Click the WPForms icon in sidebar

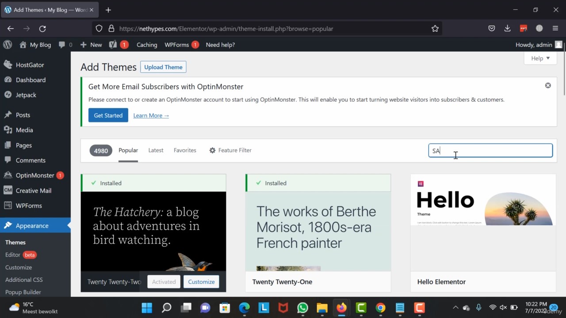point(8,205)
